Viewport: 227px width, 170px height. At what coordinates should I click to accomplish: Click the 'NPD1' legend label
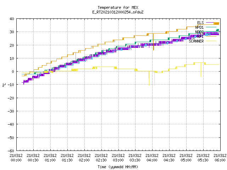click(199, 27)
